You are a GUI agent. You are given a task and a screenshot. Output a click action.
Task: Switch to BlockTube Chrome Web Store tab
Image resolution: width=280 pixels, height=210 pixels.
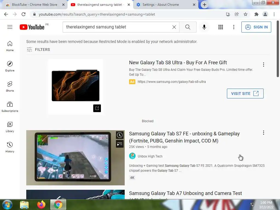34,5
